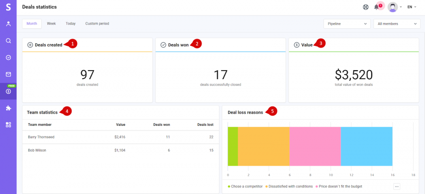Toggle Dissatisfied with conditions legend item
Image resolution: width=425 pixels, height=194 pixels.
(289, 186)
